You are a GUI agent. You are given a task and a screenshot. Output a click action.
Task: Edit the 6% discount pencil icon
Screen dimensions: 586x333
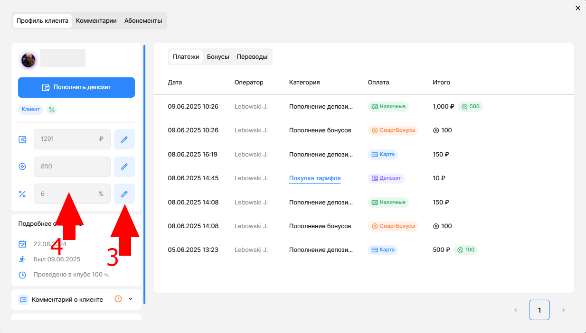(x=124, y=194)
